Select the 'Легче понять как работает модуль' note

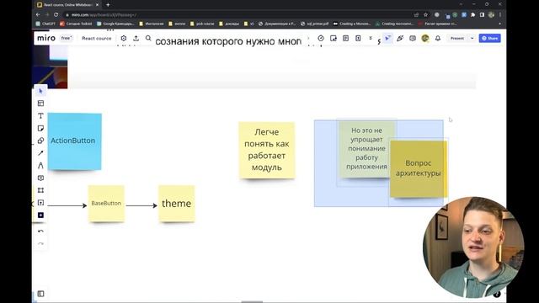267,150
